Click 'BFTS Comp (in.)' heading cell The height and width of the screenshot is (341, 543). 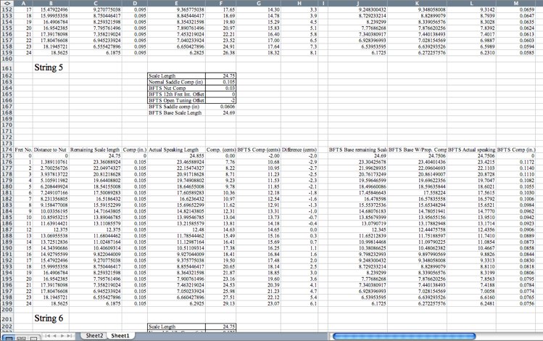click(x=516, y=149)
